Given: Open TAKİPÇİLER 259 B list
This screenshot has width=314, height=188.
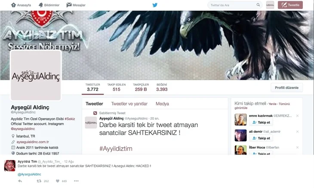Looking at the screenshot, I should [x=141, y=88].
